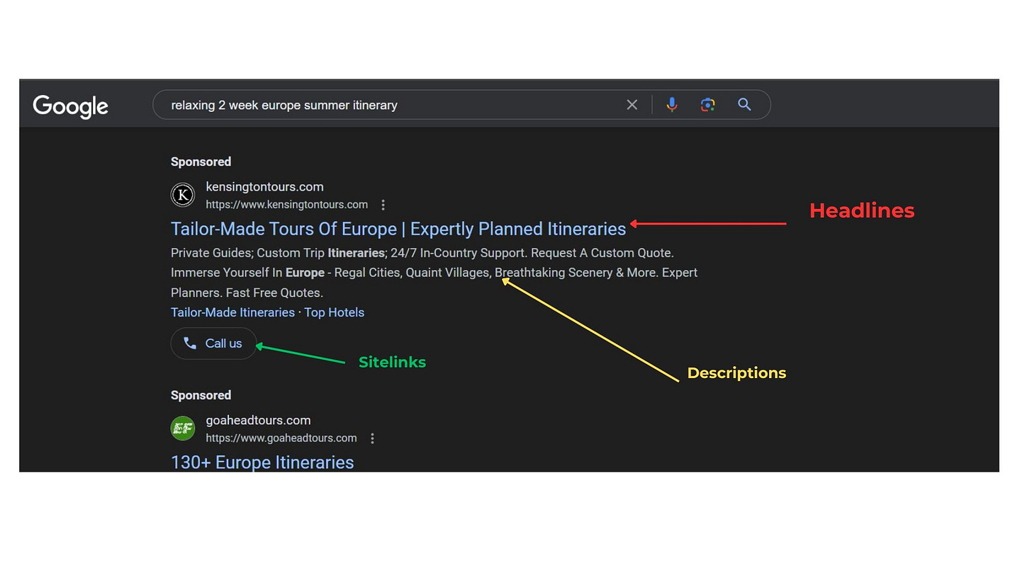
Task: Click the Google logo
Action: point(70,106)
